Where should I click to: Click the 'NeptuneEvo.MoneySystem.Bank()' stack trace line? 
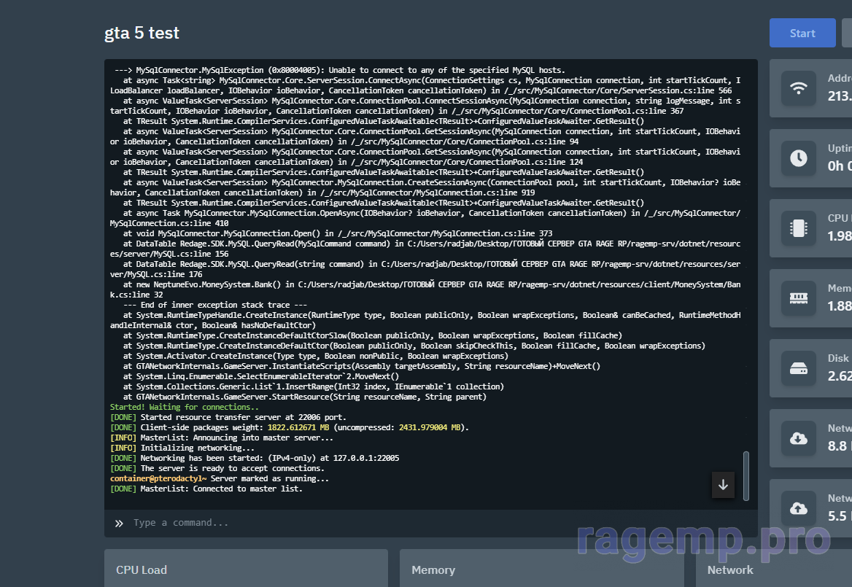(x=425, y=289)
